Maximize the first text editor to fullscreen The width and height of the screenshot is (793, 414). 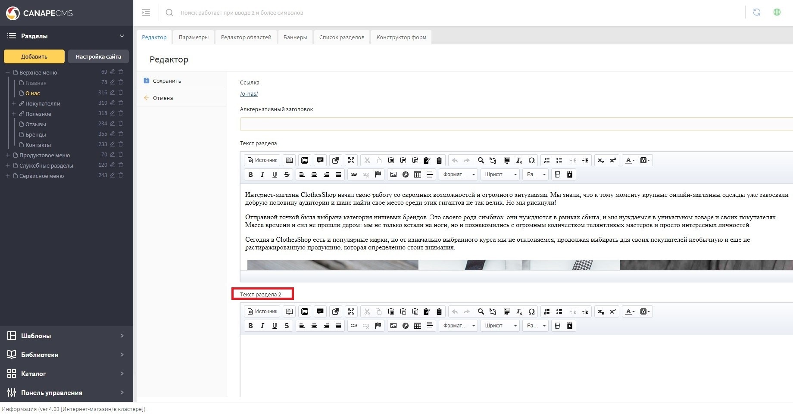coord(351,160)
